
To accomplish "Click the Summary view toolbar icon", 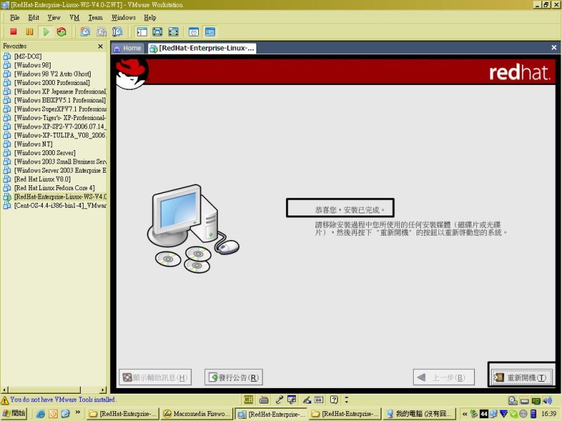I will pos(194,32).
